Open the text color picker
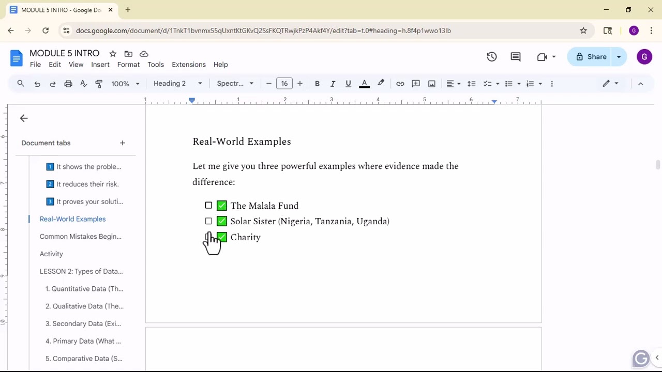The image size is (662, 372). (364, 84)
